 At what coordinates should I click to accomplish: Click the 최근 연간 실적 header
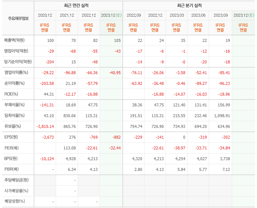[x=76, y=6]
